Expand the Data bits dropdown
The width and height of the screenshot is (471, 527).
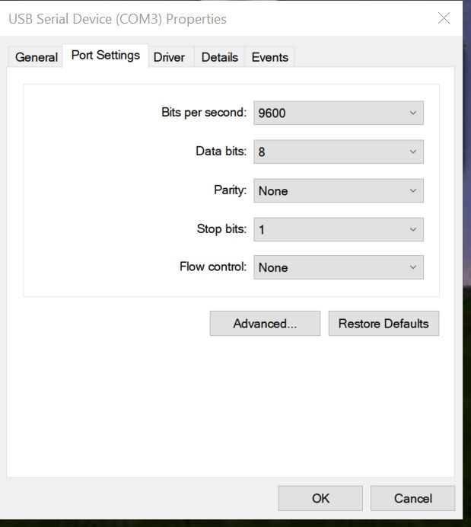[x=339, y=152]
